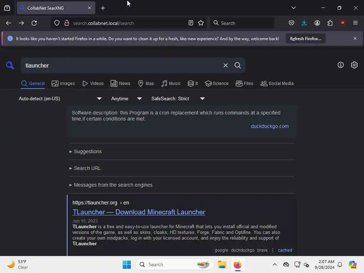Open Anytime time range dropdown
The image size is (364, 273).
pyautogui.click(x=127, y=99)
